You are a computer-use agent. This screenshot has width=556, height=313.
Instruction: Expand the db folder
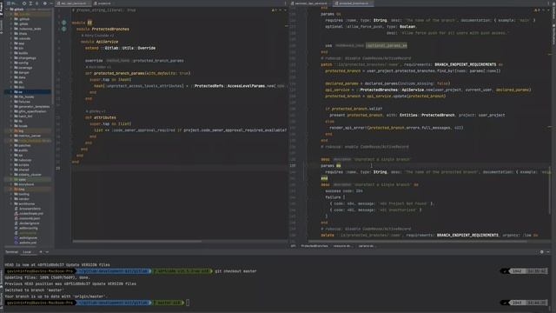point(11,83)
